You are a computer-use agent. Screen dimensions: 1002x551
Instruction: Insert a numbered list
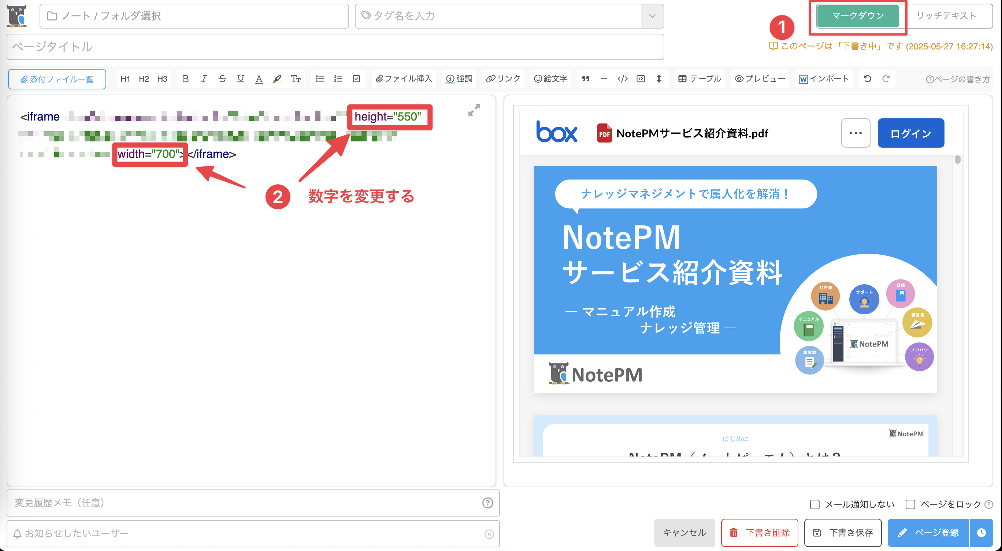338,79
